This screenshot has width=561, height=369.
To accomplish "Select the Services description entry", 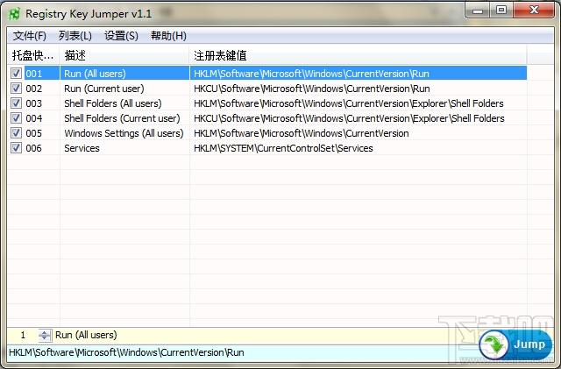I will click(82, 148).
